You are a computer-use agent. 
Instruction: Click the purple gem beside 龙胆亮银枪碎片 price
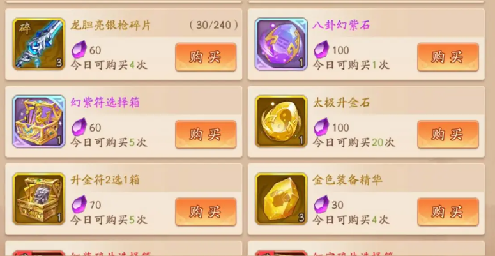pos(79,50)
